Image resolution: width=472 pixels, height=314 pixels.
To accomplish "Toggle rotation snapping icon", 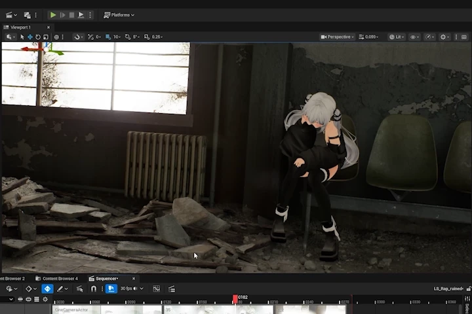I will click(x=128, y=37).
